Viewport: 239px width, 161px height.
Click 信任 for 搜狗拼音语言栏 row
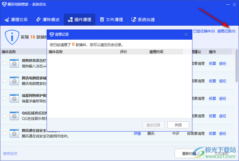point(223,63)
